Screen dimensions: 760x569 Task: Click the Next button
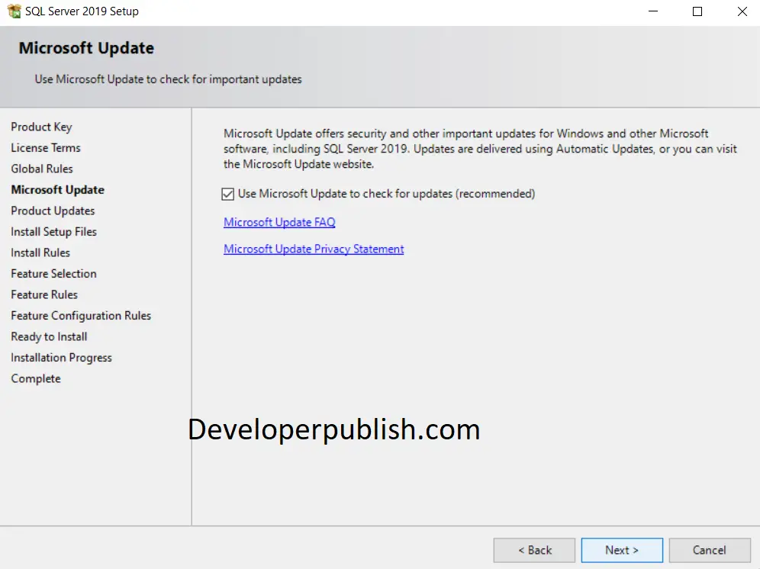point(622,550)
